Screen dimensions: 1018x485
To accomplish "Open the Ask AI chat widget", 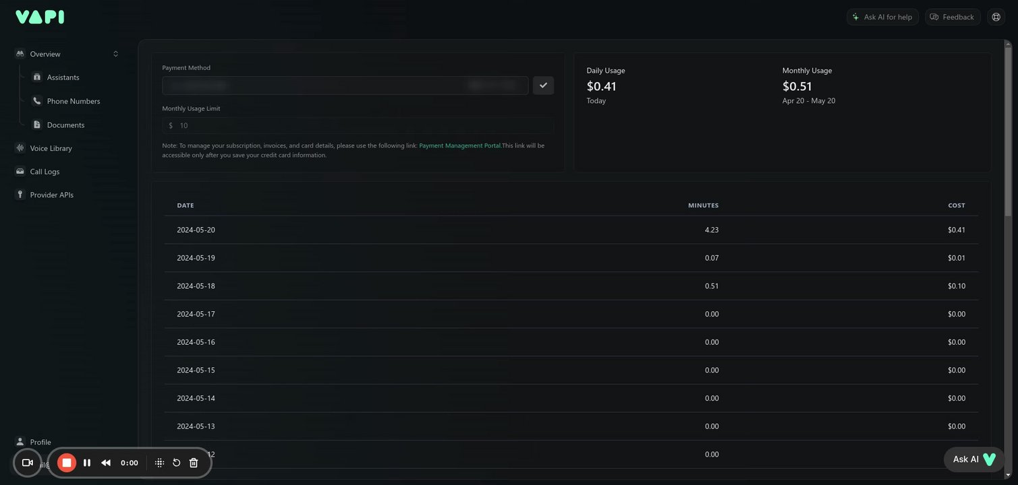I will click(x=974, y=459).
